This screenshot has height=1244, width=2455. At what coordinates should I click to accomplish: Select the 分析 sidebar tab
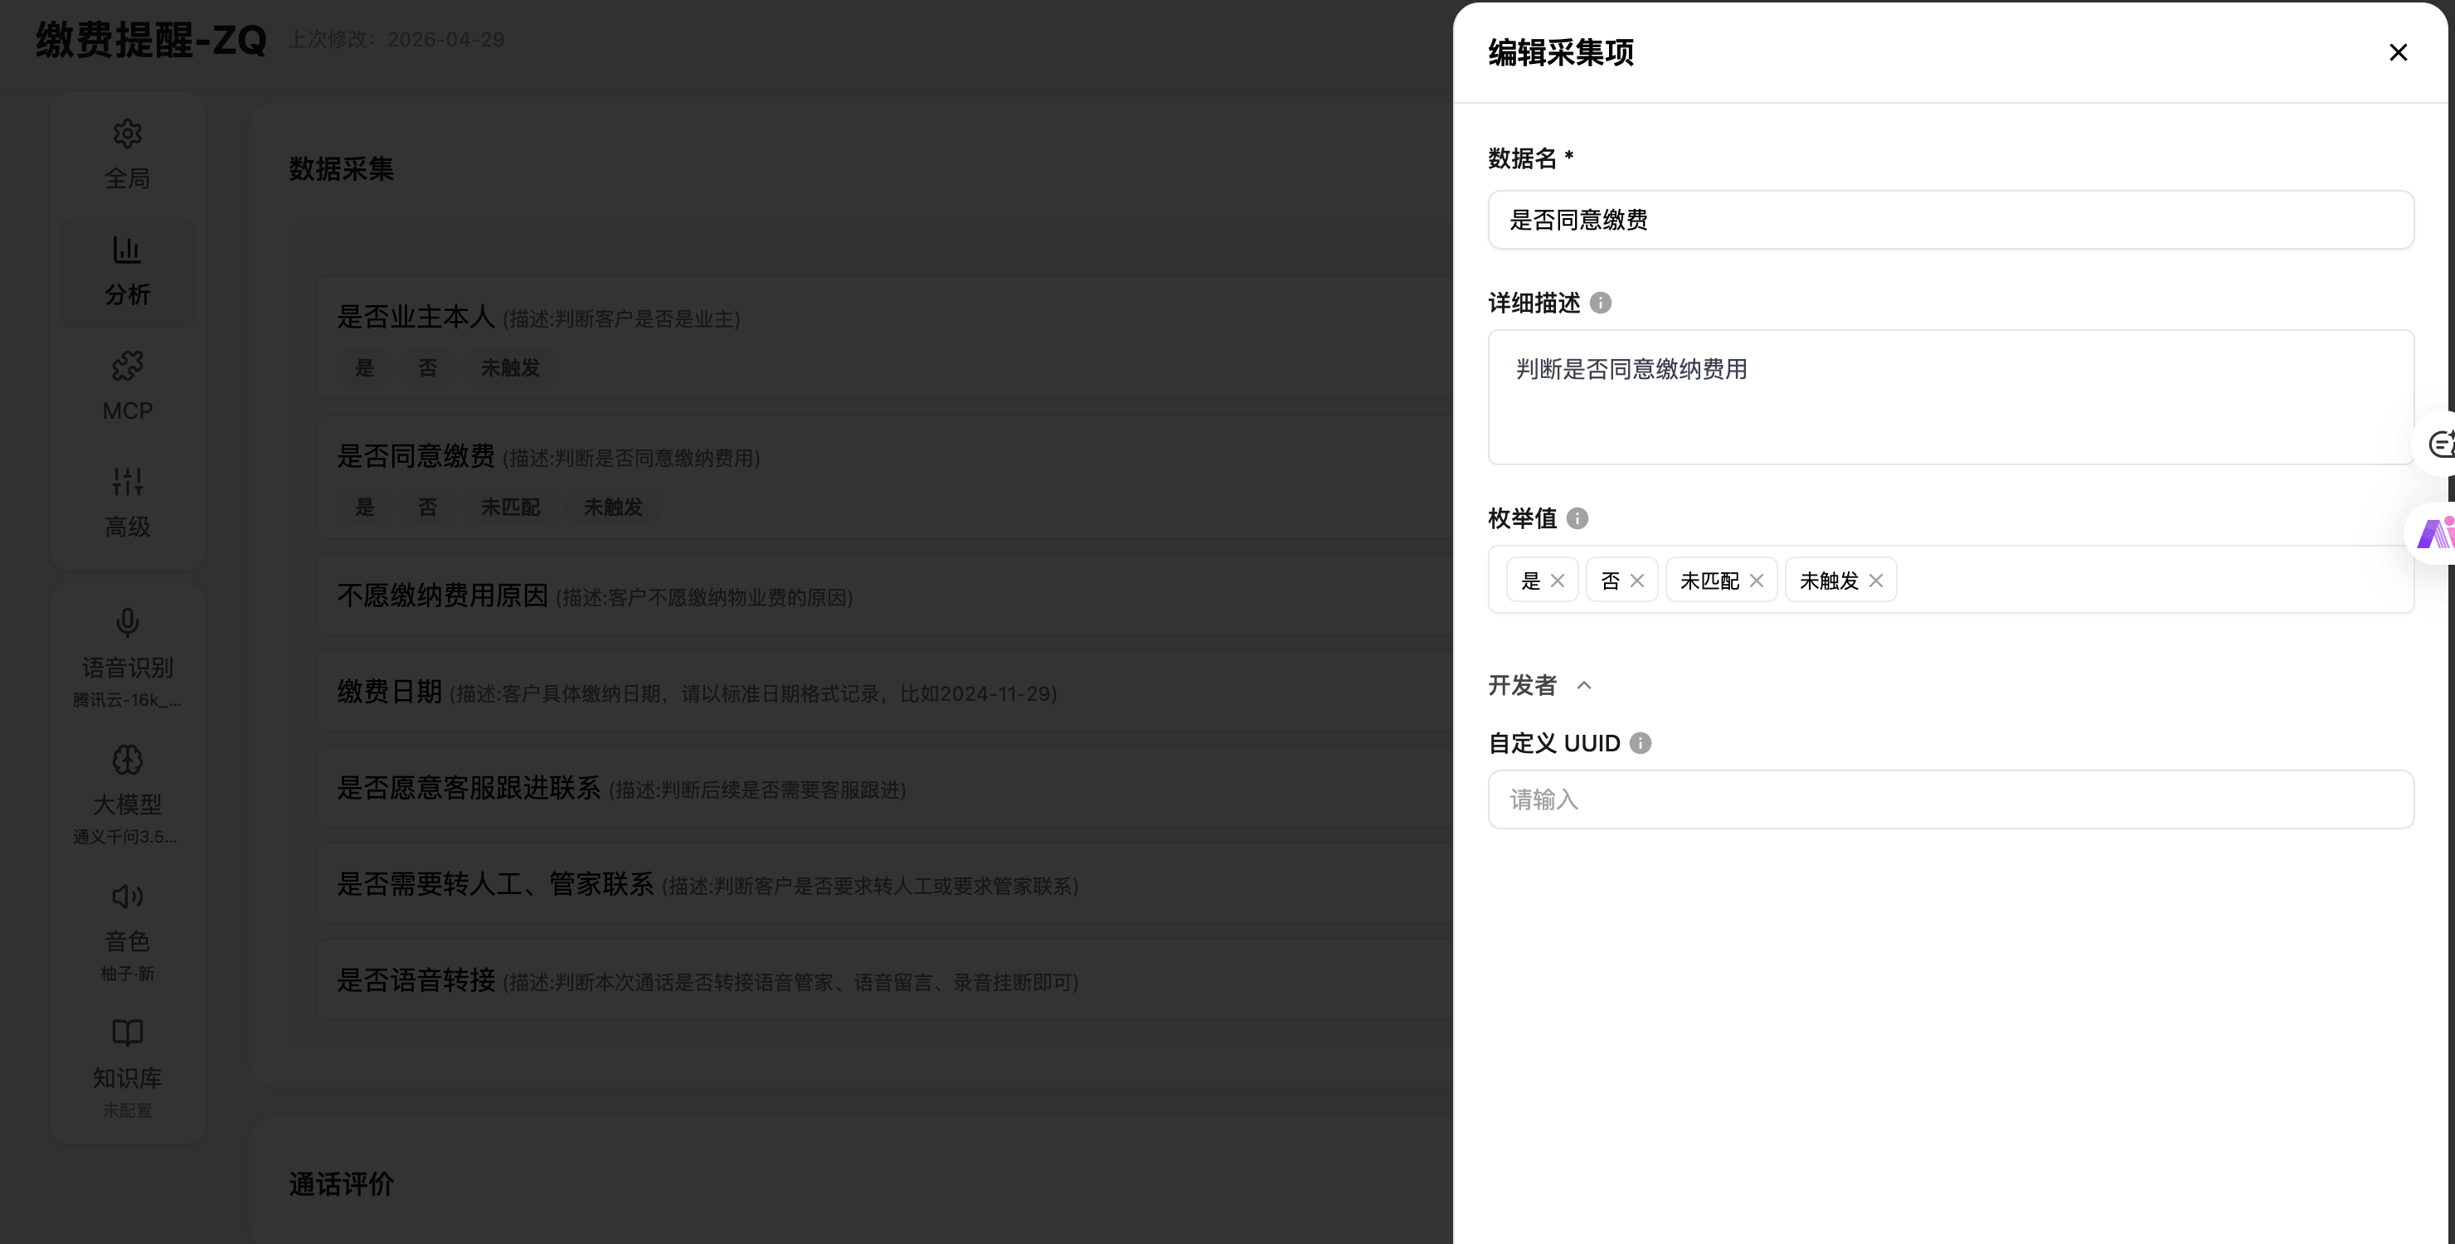click(x=128, y=272)
